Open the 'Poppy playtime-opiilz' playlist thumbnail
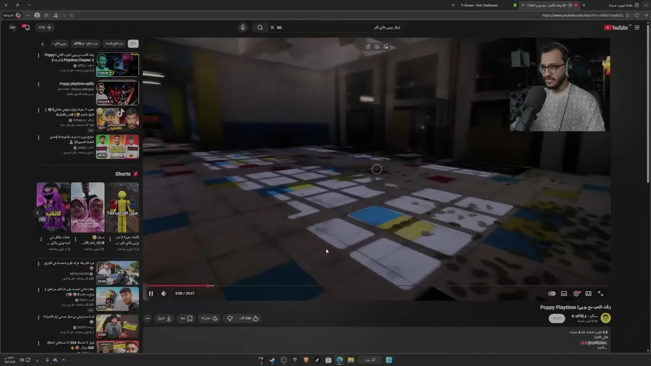Viewport: 651px width, 366px height. pos(117,92)
